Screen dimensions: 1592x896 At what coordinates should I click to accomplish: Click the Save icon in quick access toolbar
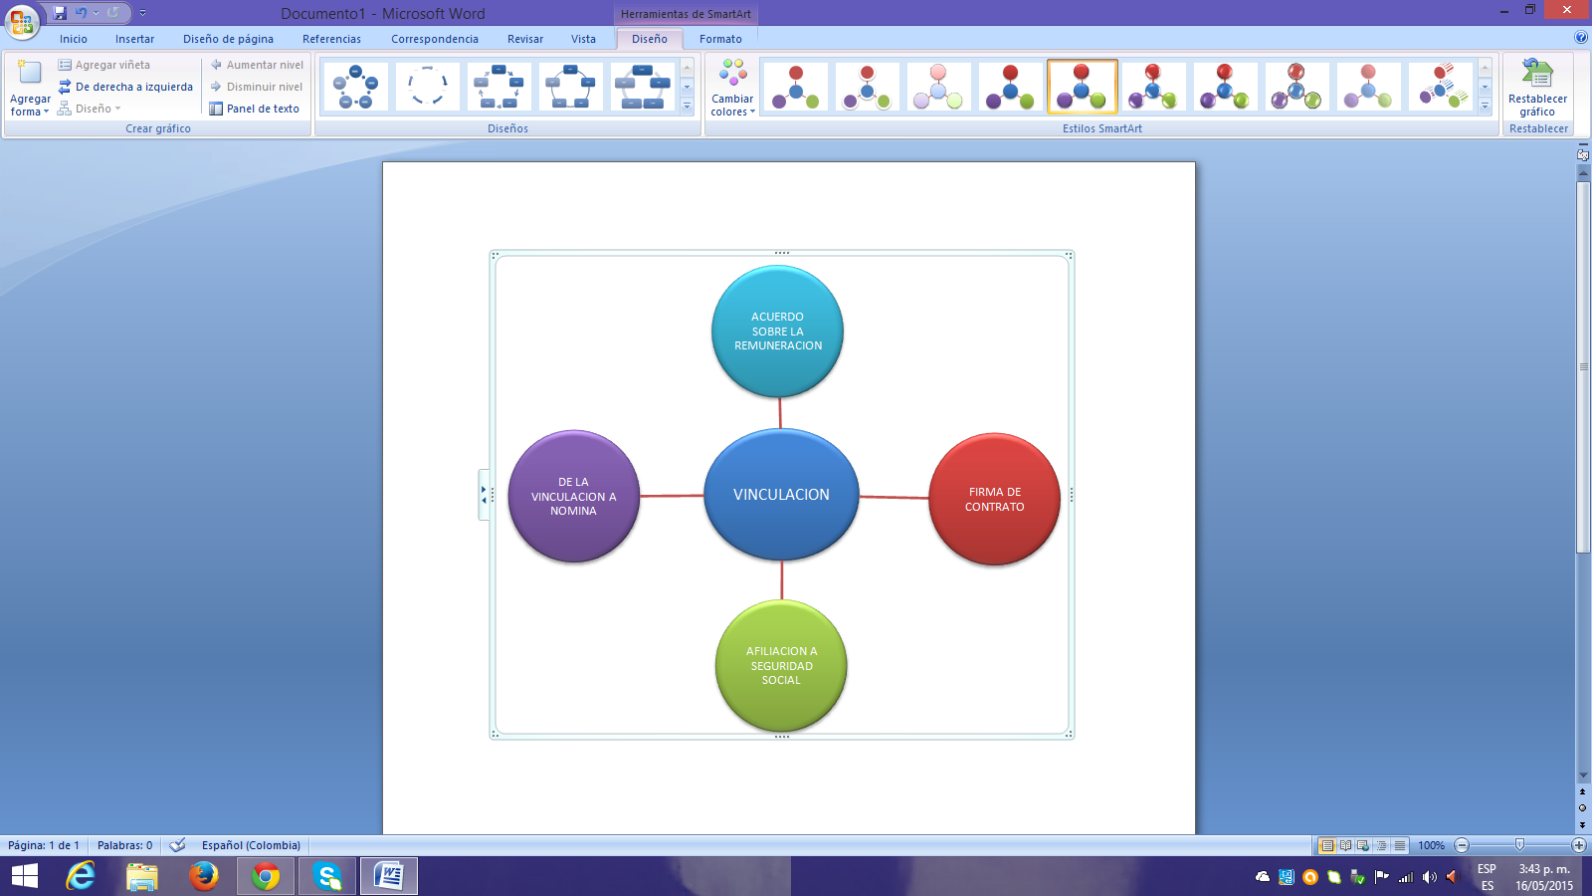pyautogui.click(x=60, y=13)
